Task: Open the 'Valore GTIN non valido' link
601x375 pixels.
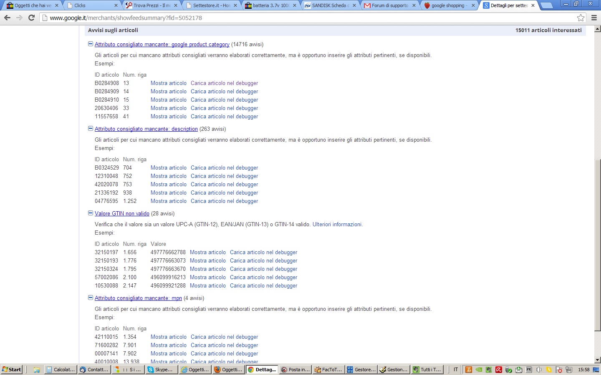Action: pyautogui.click(x=122, y=214)
